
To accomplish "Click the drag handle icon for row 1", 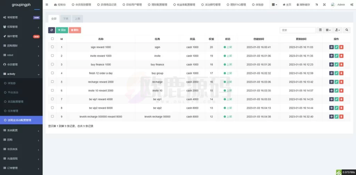I will pyautogui.click(x=331, y=47).
